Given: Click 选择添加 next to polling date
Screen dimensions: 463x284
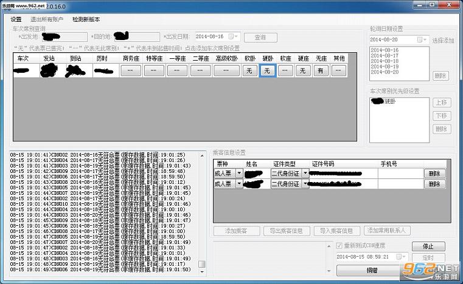Looking at the screenshot, I should click(x=443, y=41).
